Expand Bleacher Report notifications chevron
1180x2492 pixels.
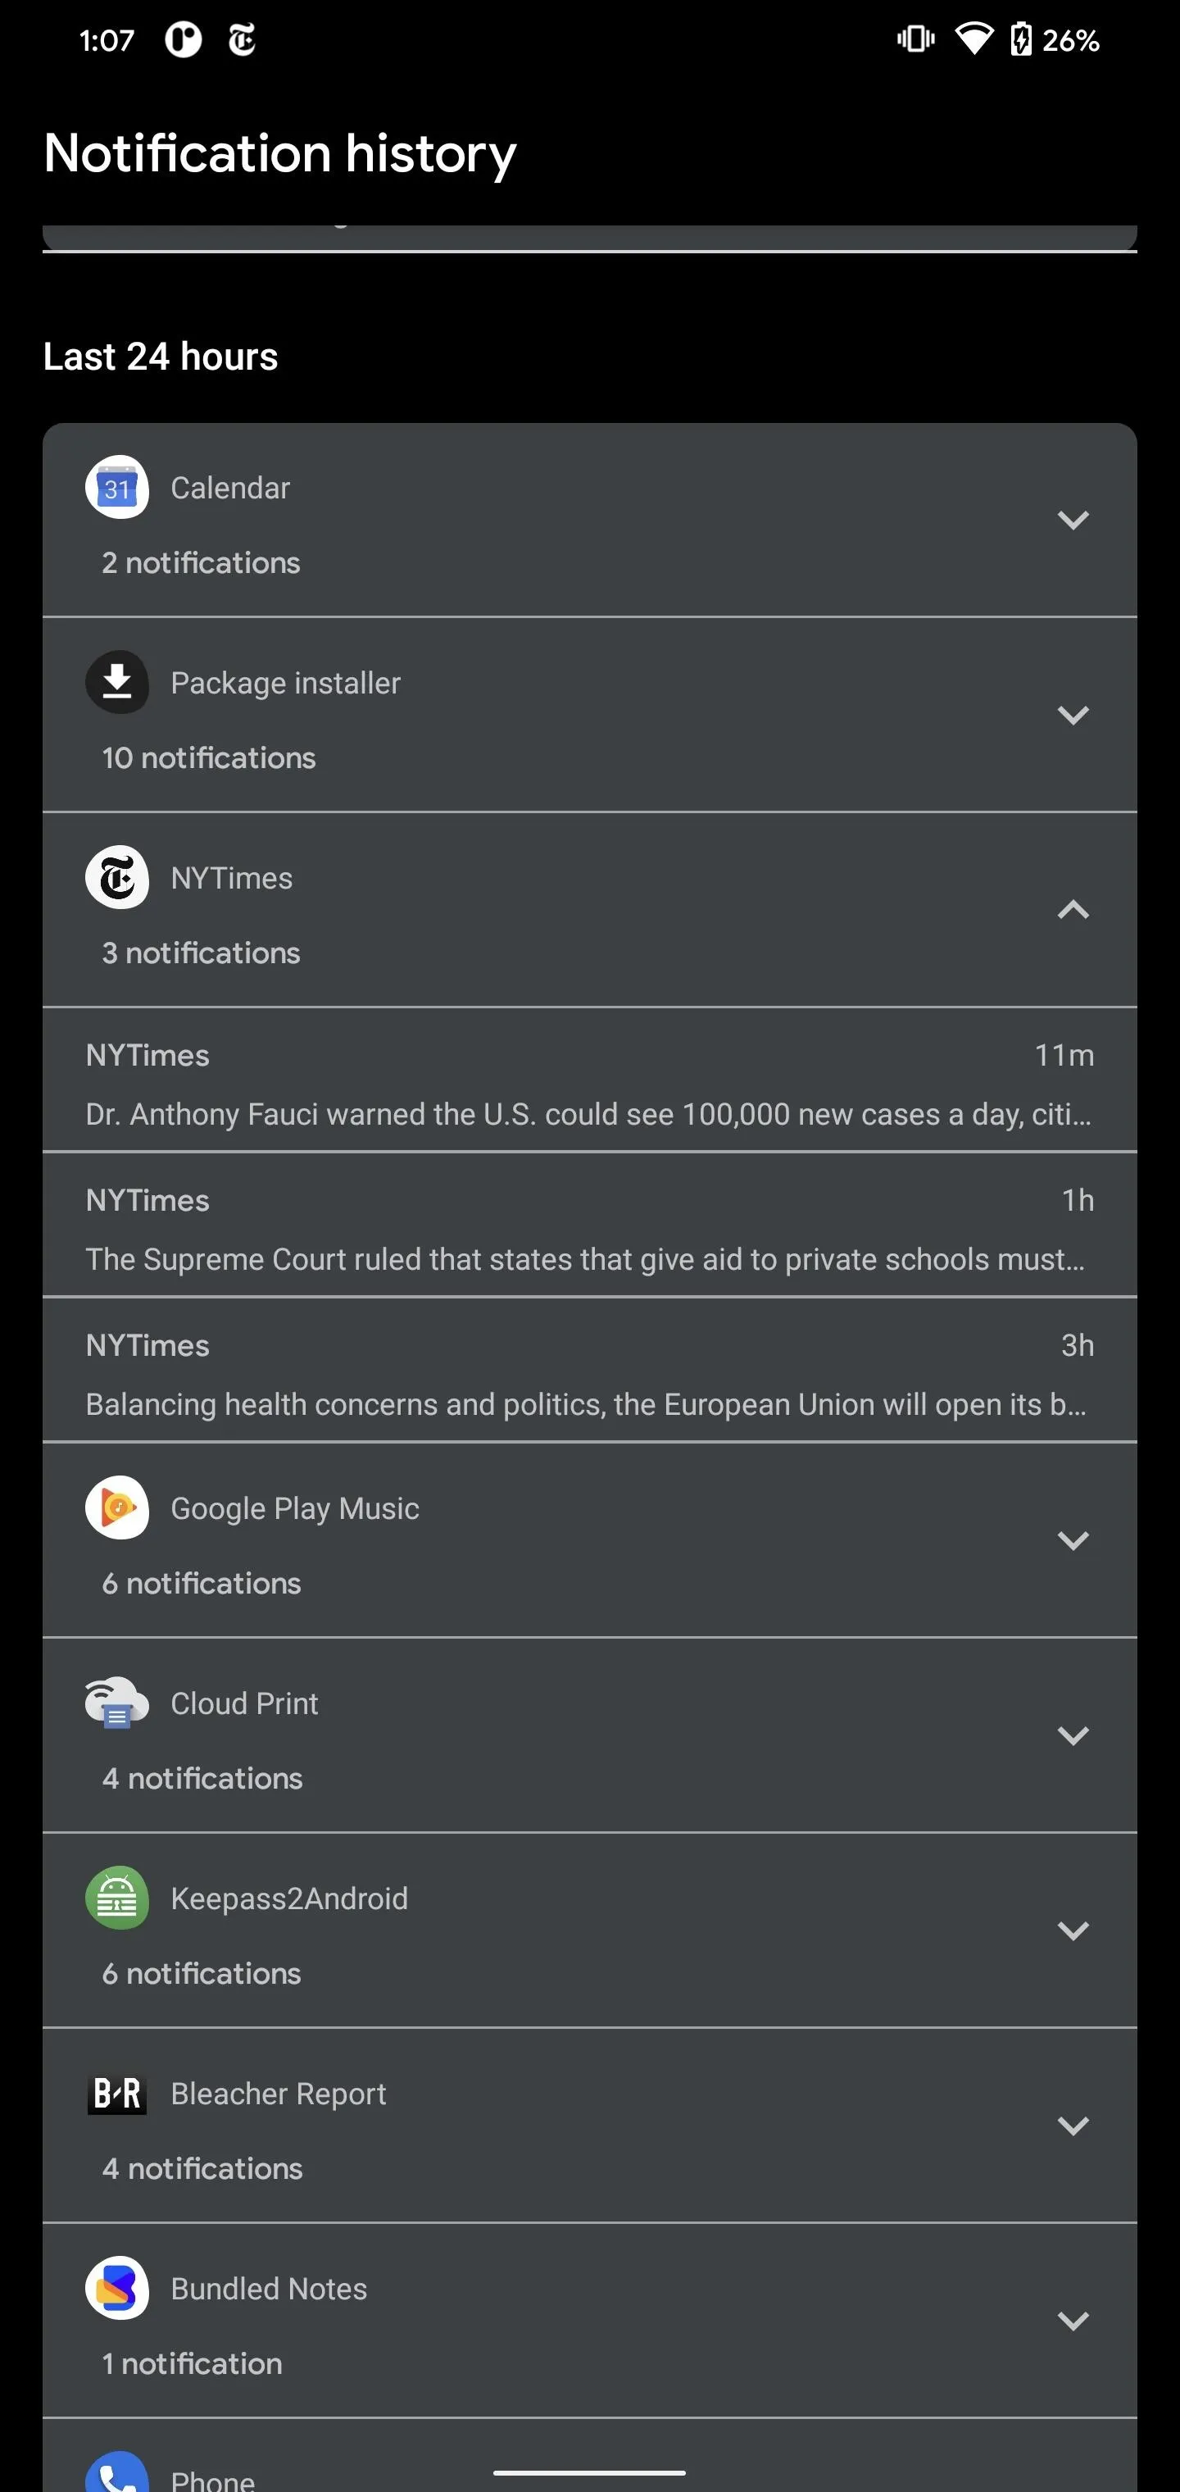1073,2126
